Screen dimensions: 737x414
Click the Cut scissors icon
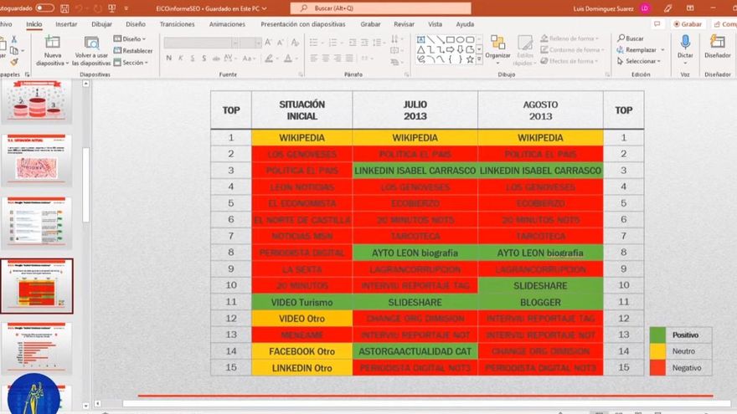click(x=13, y=40)
